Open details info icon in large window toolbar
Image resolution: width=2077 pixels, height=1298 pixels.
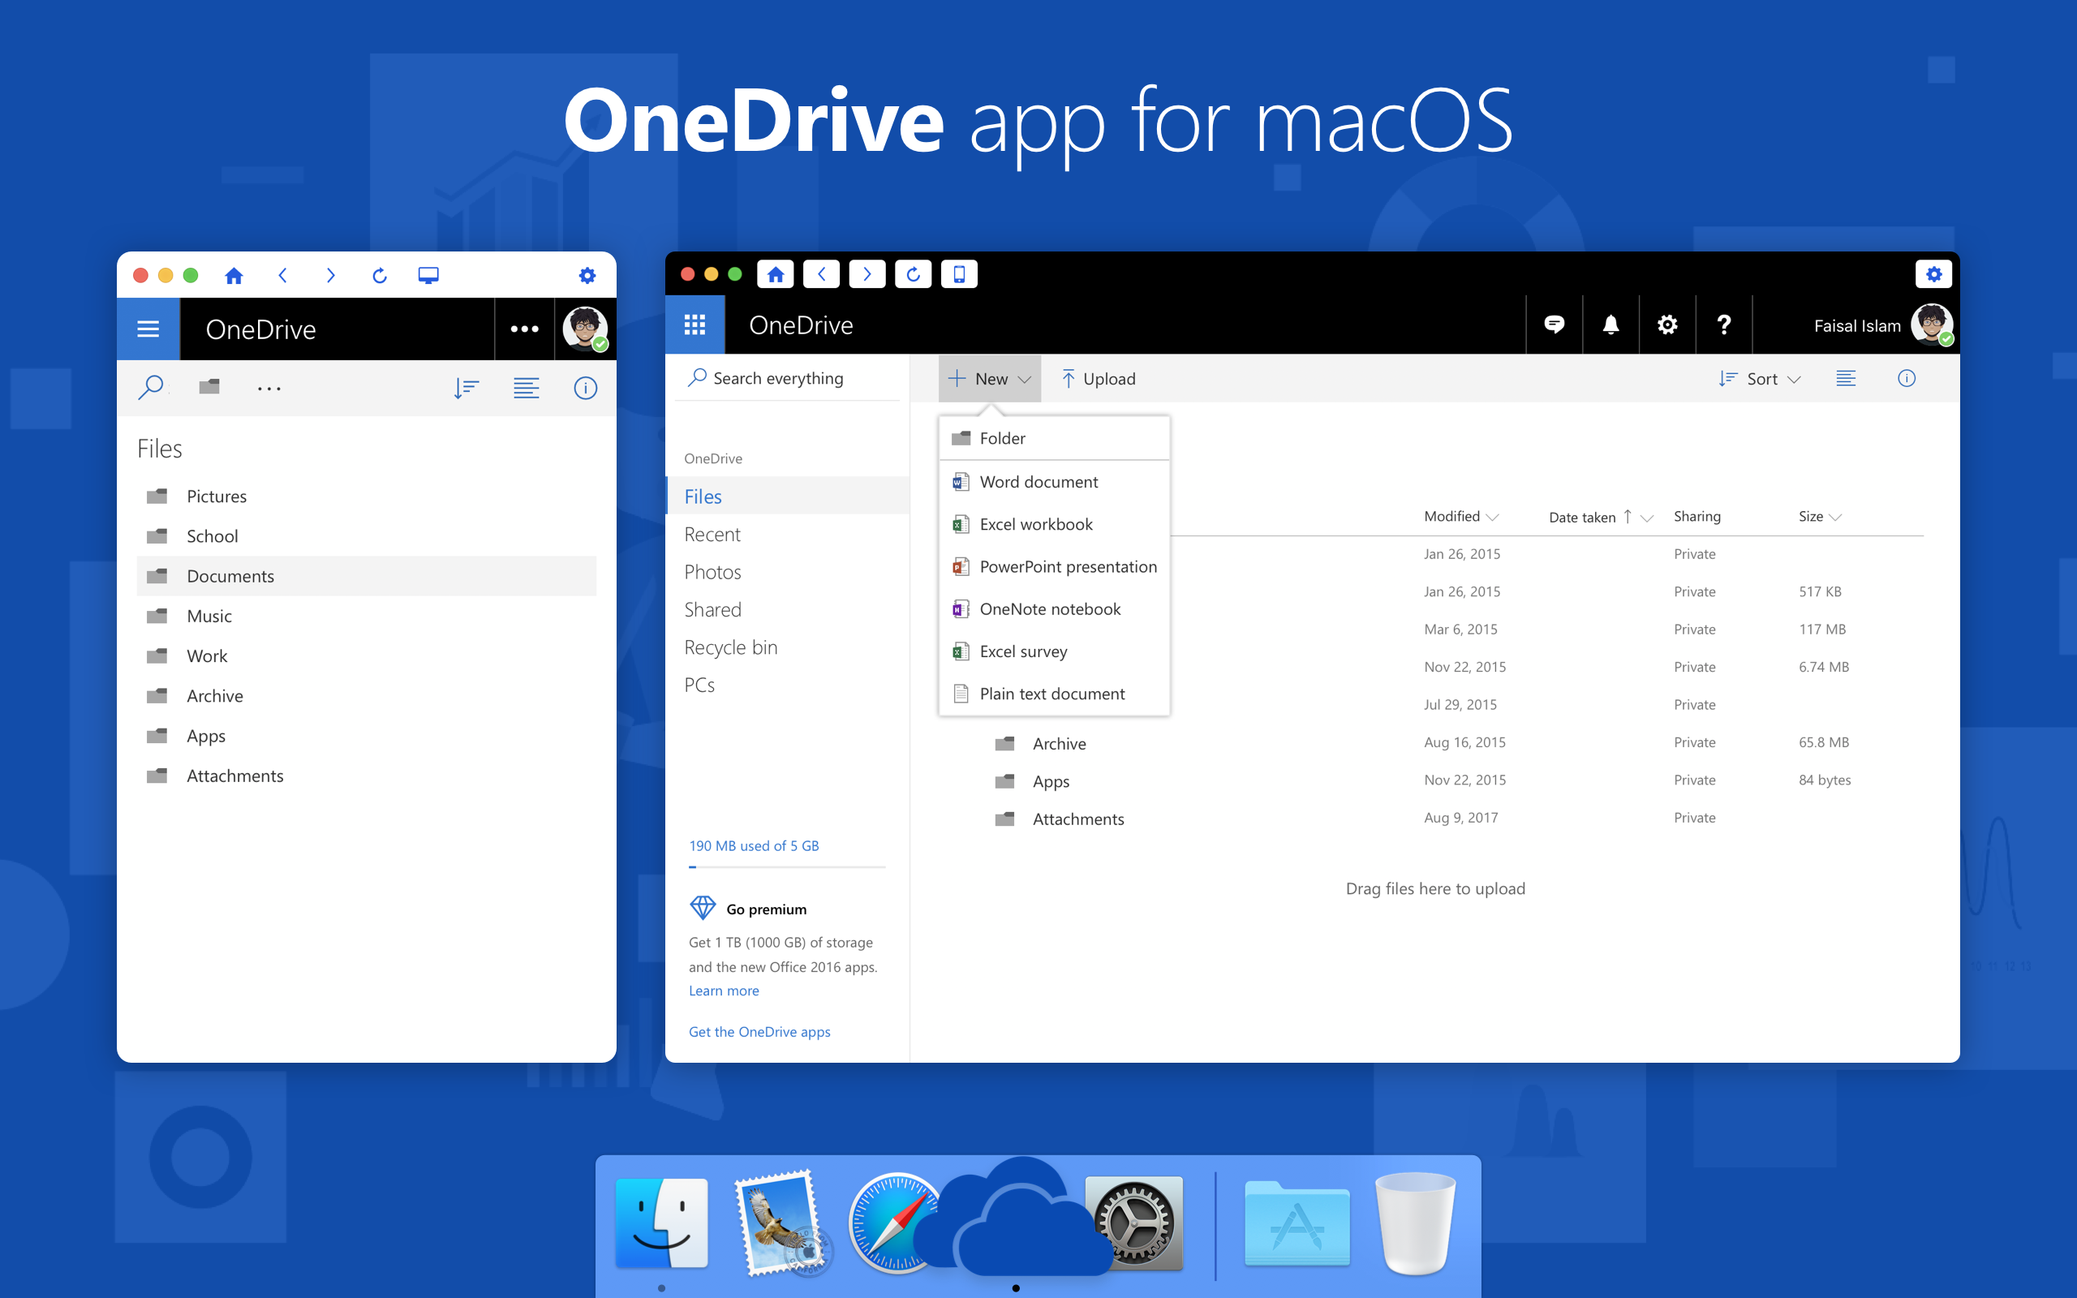tap(1907, 379)
